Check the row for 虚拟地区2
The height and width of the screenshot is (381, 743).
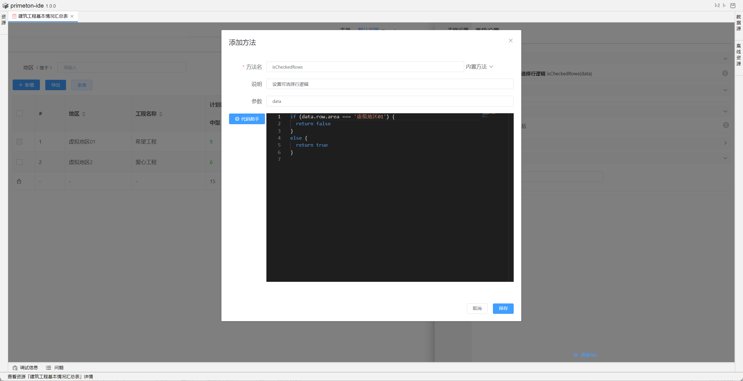(x=19, y=162)
